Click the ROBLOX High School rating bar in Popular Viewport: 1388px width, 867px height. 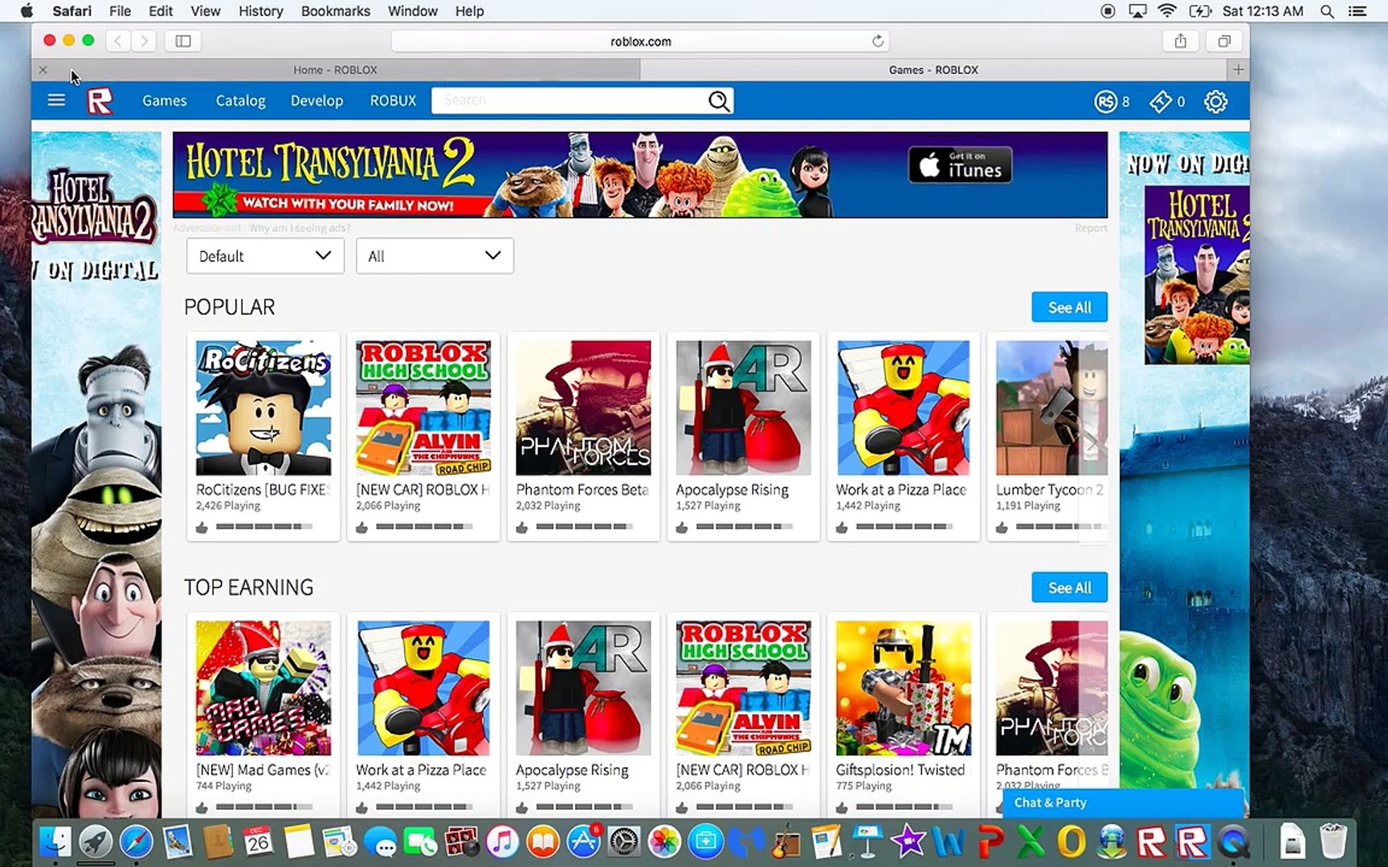[424, 527]
